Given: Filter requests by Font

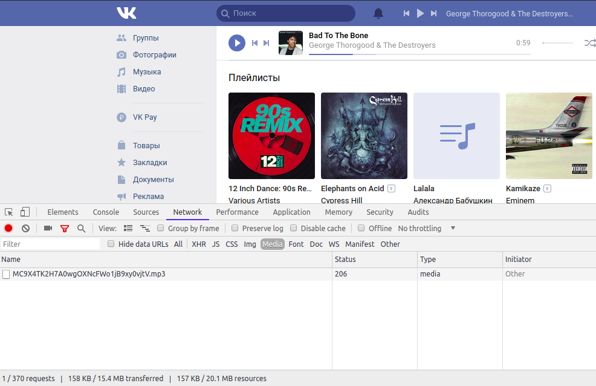Looking at the screenshot, I should click(x=296, y=244).
